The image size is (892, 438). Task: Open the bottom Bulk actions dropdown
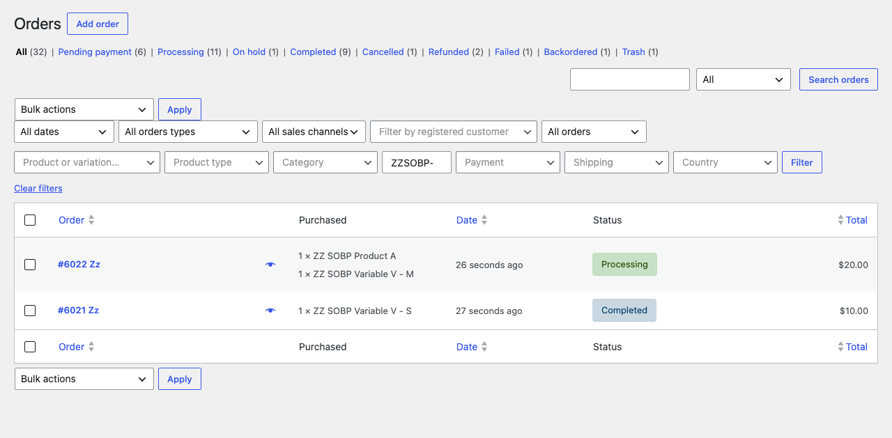(x=84, y=379)
